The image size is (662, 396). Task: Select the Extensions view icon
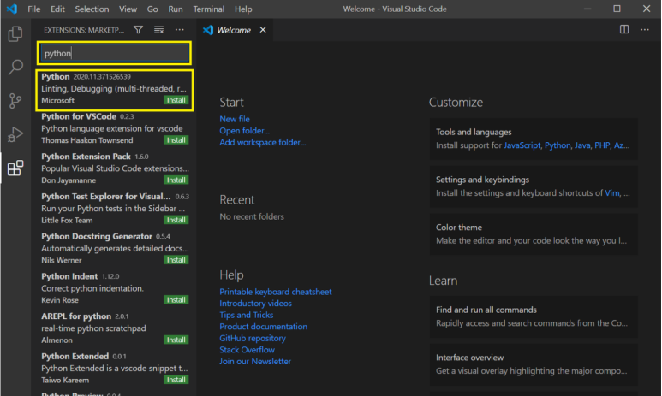coord(15,168)
